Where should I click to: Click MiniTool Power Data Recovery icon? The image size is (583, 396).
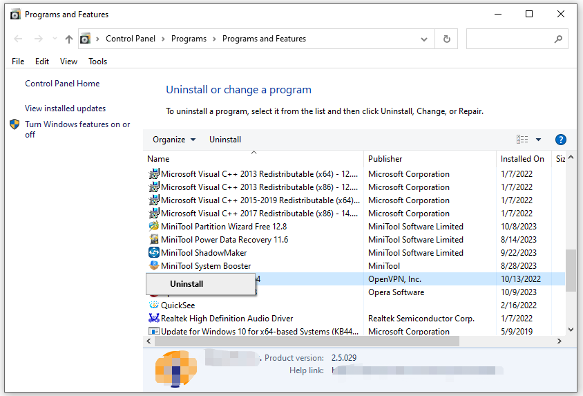[x=154, y=239]
